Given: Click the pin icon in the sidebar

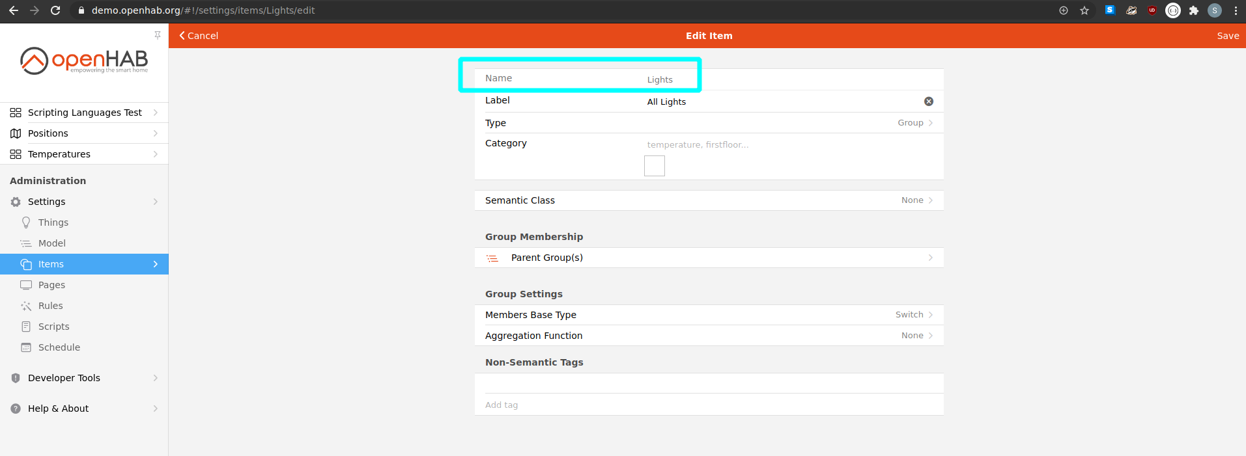Looking at the screenshot, I should pyautogui.click(x=158, y=35).
